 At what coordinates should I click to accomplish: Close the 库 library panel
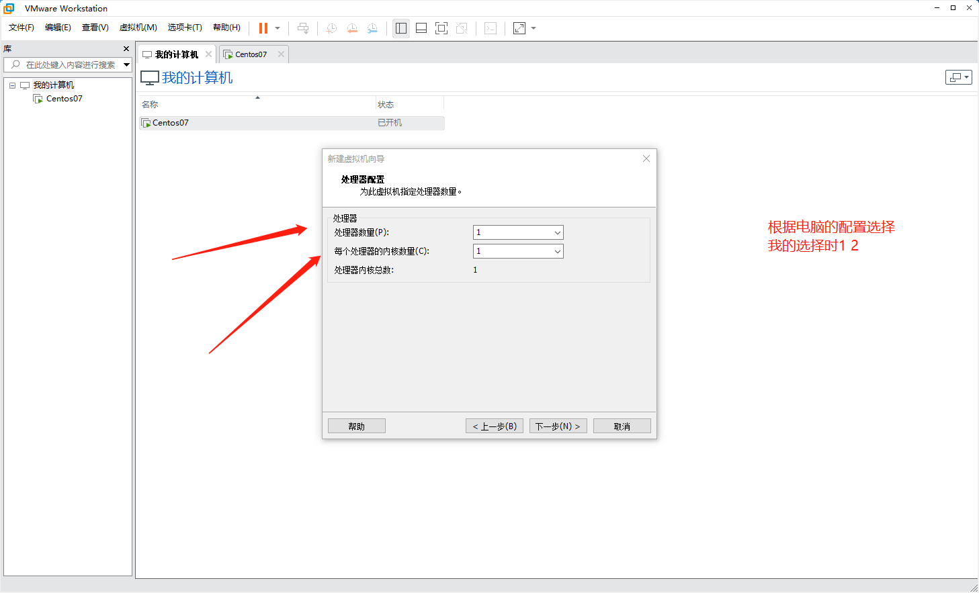pyautogui.click(x=126, y=49)
